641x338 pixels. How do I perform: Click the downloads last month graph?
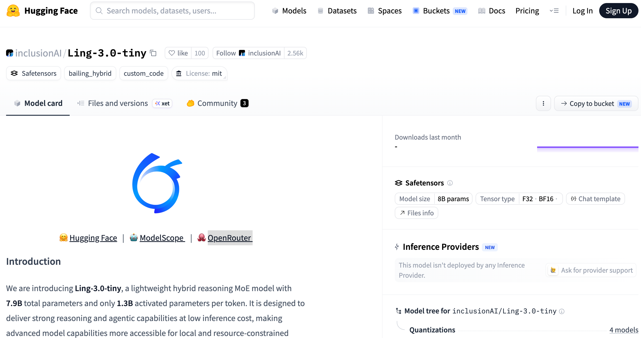588,149
